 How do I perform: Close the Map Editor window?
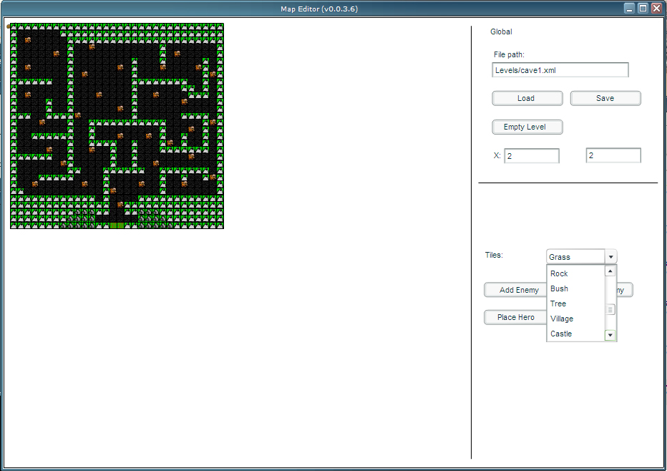point(656,9)
